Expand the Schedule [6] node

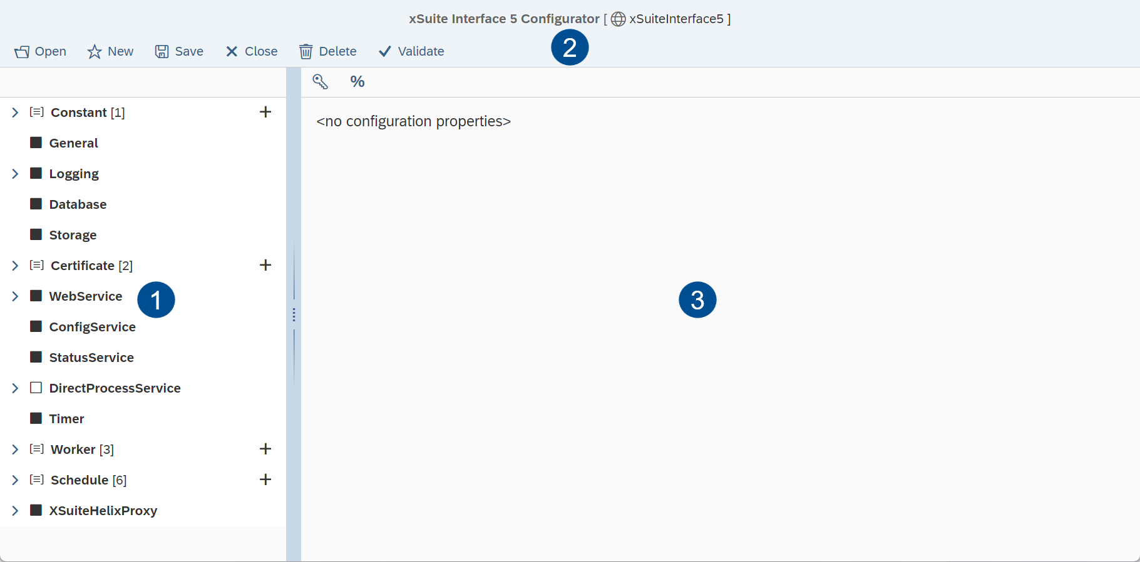(x=15, y=480)
